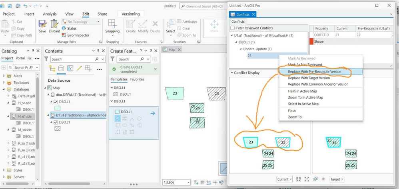Open the edit Status tool
399x189 pixels.
coord(69,28)
